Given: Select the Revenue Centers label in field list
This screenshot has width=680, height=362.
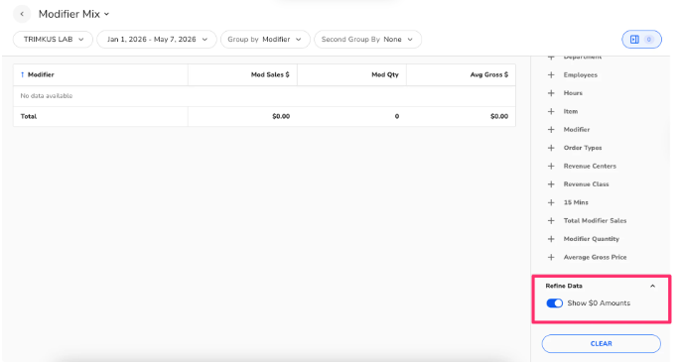Looking at the screenshot, I should [590, 166].
